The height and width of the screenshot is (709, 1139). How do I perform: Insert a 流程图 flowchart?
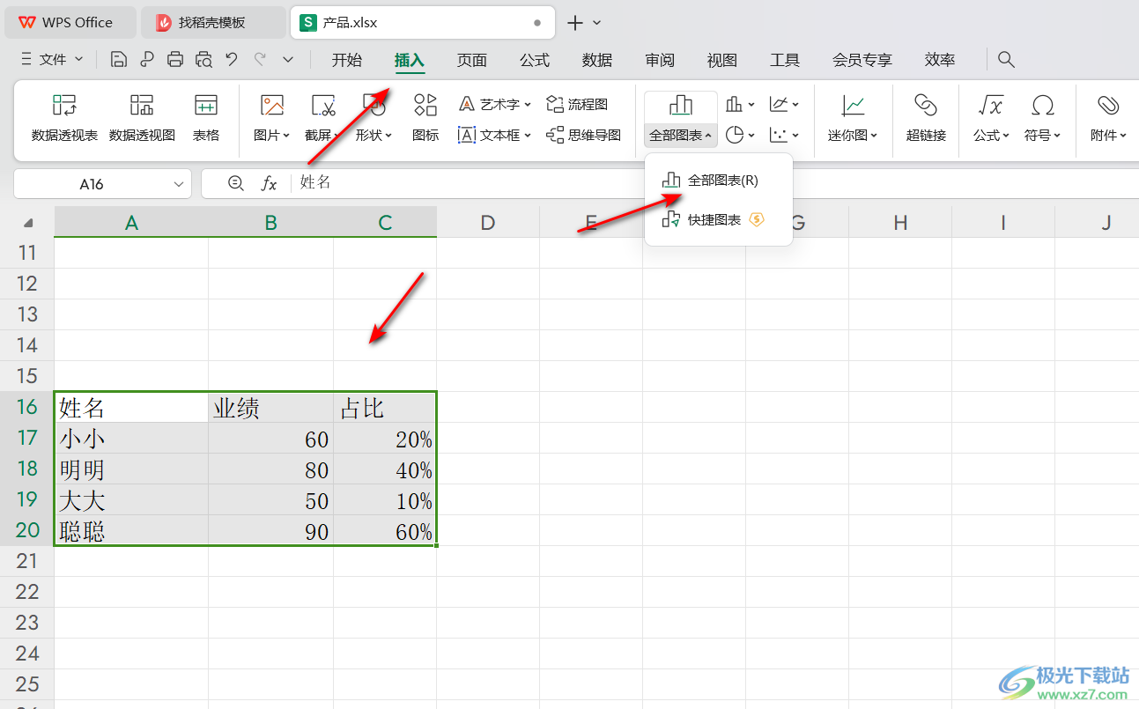pos(577,104)
